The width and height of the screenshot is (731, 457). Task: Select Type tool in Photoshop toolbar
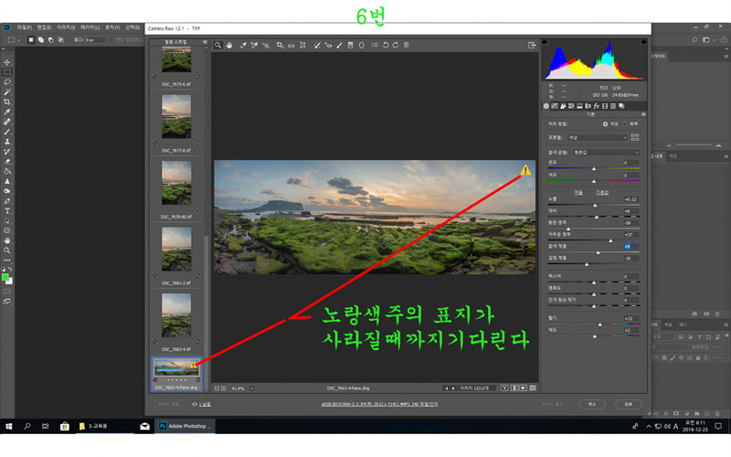pos(7,211)
